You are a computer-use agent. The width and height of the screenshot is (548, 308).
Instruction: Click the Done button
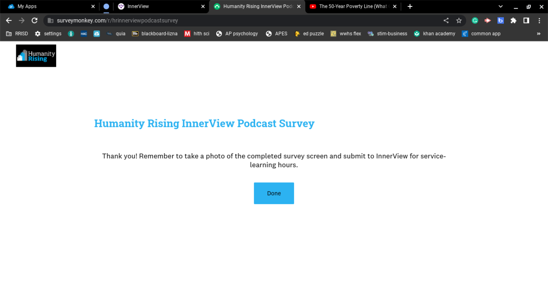274,193
